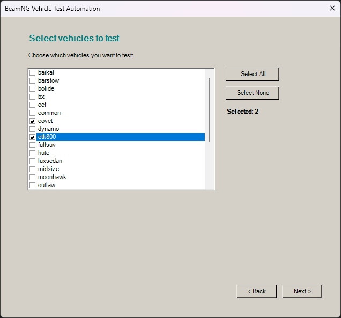
Task: Select the 'moonhawk' list row text
Action: pos(52,177)
